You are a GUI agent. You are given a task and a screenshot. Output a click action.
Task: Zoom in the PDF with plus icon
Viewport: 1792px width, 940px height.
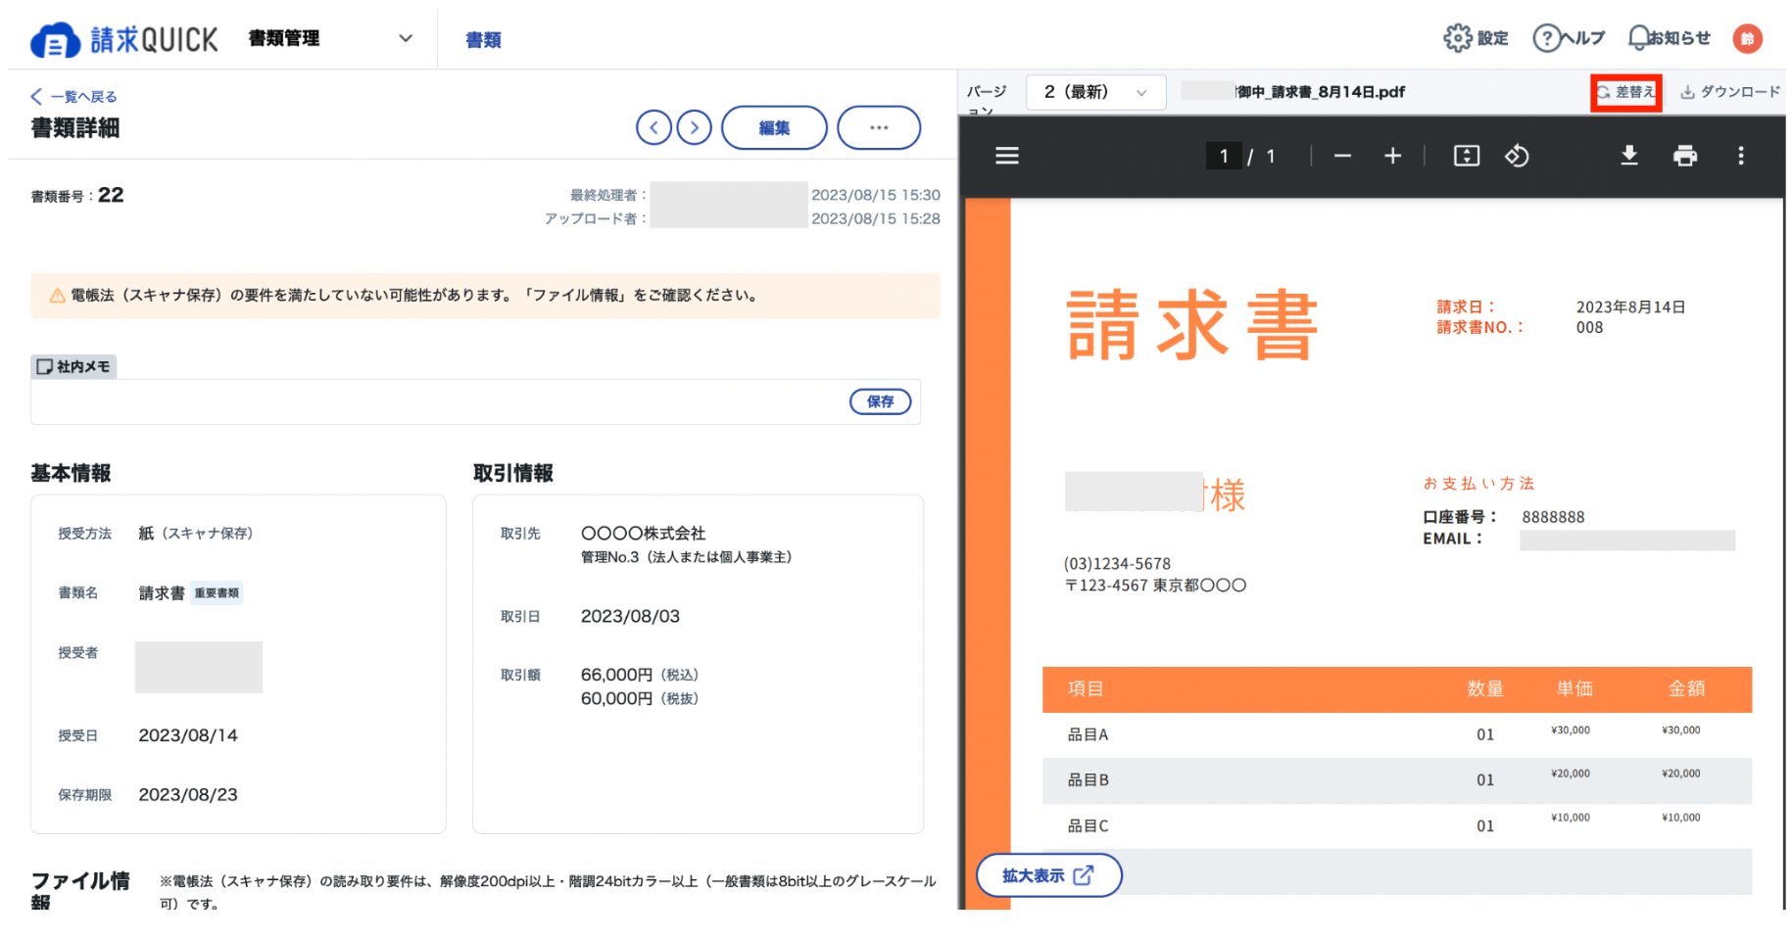click(1392, 156)
